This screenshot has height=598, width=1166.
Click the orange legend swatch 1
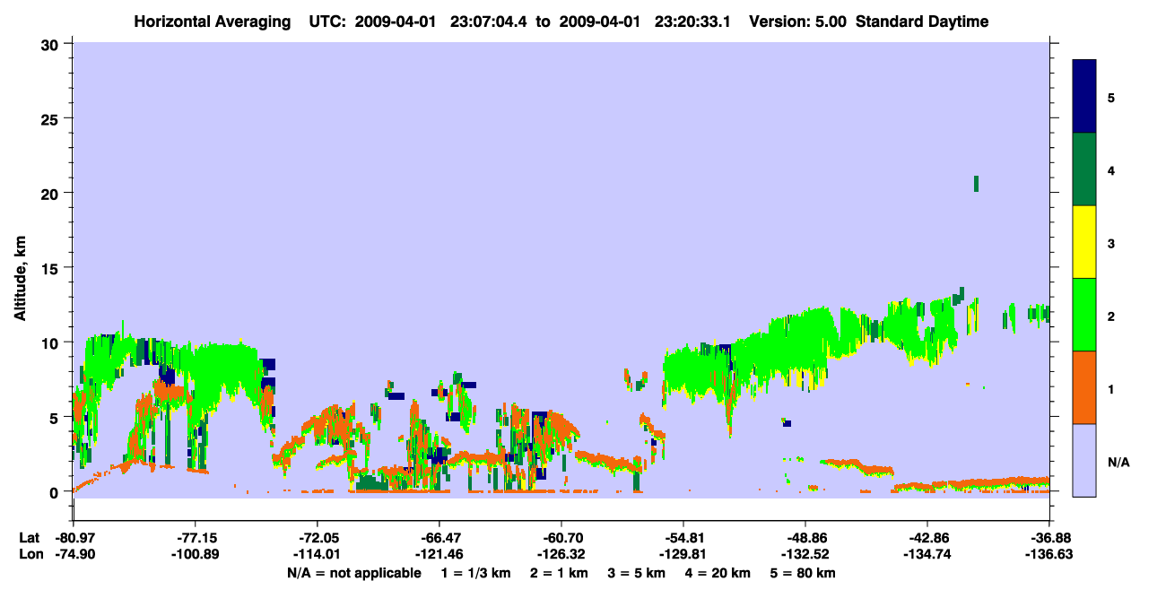[x=1084, y=387]
